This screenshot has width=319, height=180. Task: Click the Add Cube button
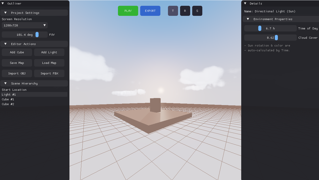17,52
